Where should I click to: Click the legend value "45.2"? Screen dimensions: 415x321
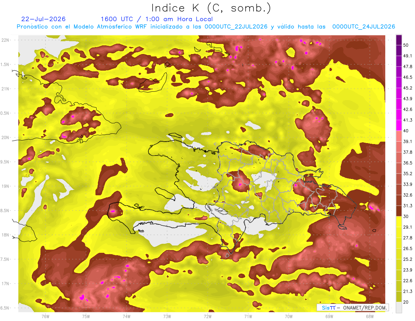[x=407, y=88]
